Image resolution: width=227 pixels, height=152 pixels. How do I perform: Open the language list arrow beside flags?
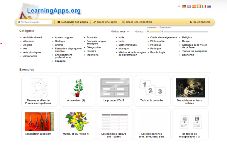coord(179,6)
